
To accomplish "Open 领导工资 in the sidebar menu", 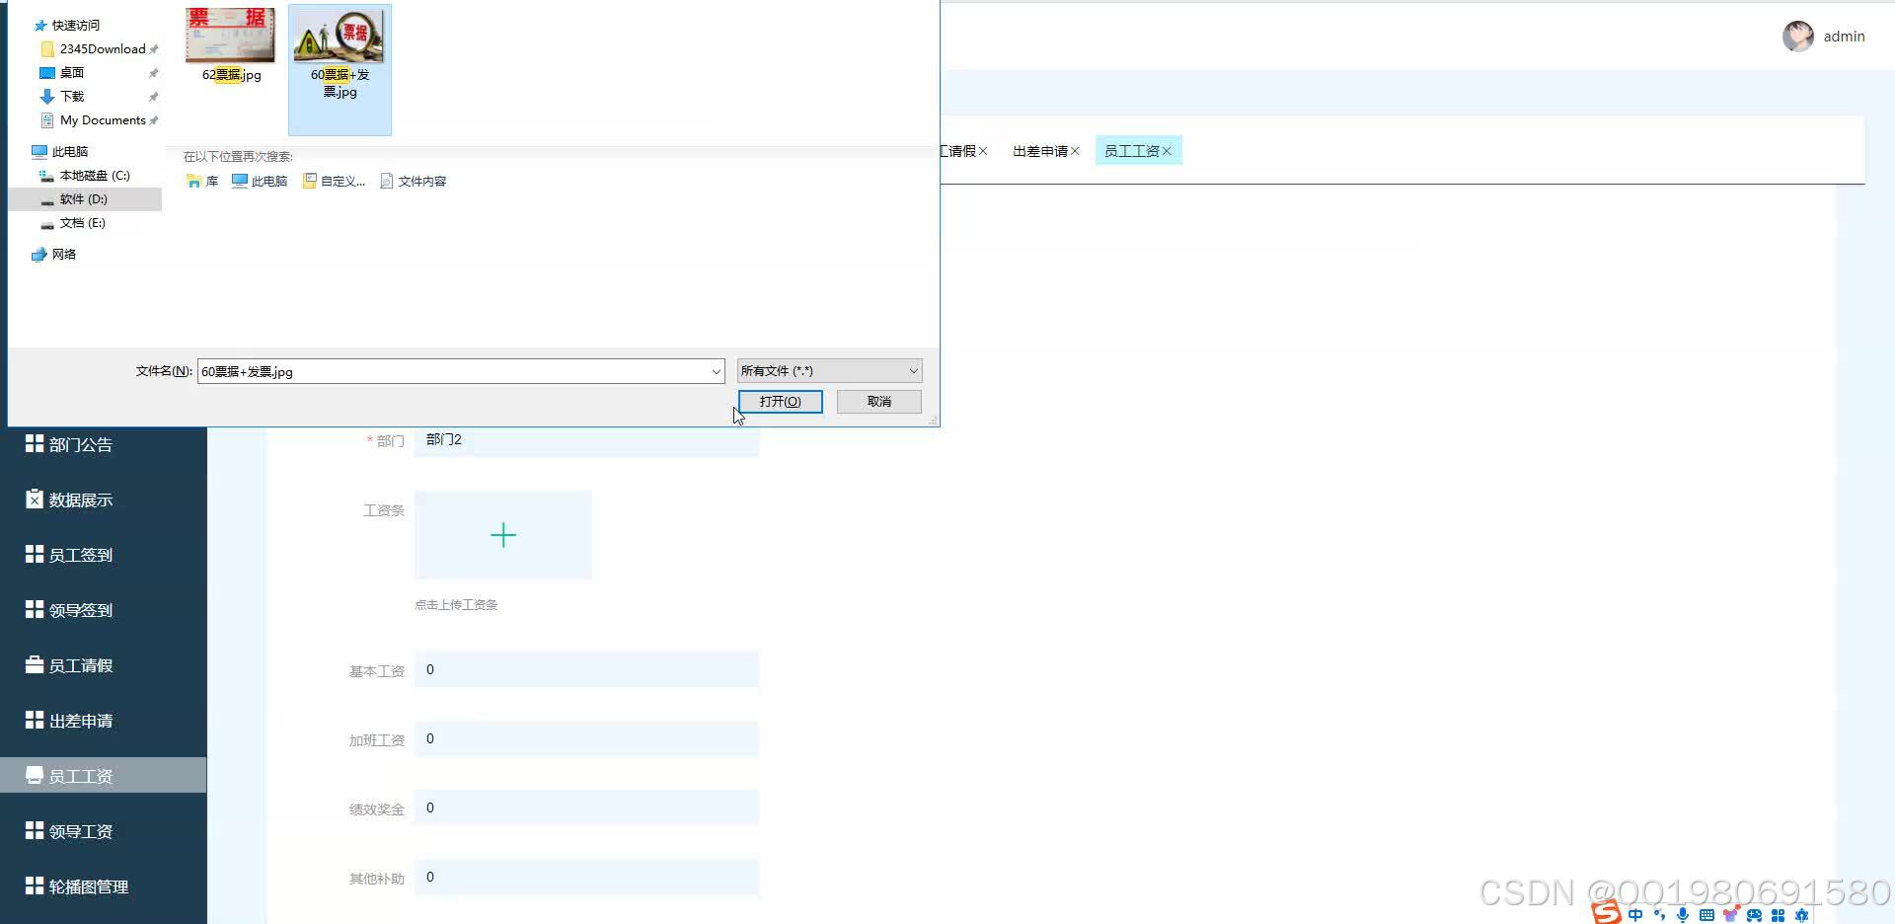I will click(104, 831).
